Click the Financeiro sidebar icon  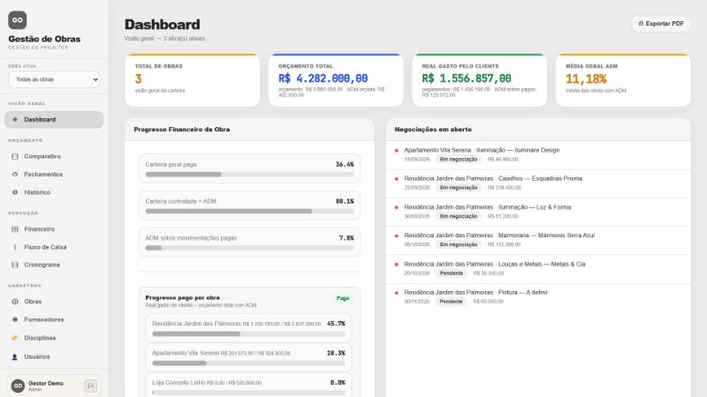coord(15,229)
